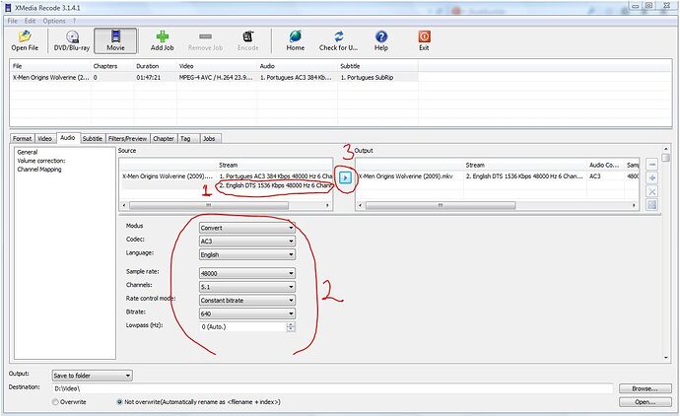Image resolution: width=680 pixels, height=416 pixels.
Task: Open the Bitrate dropdown showing 640
Action: (x=247, y=313)
